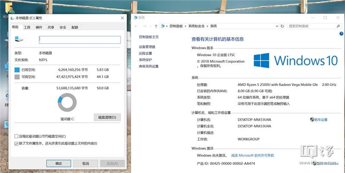Open the blue help question mark
Viewport: 345px width, 173px height.
pyautogui.click(x=341, y=34)
